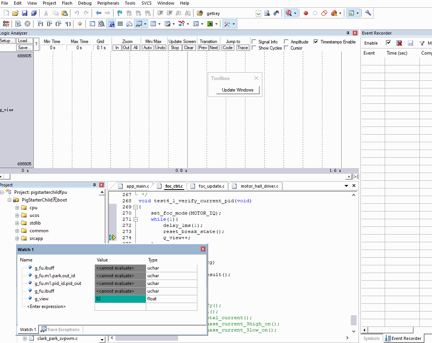This screenshot has height=343, width=432.
Task: Click the Run to Cursor Line icon
Action: coord(67,24)
